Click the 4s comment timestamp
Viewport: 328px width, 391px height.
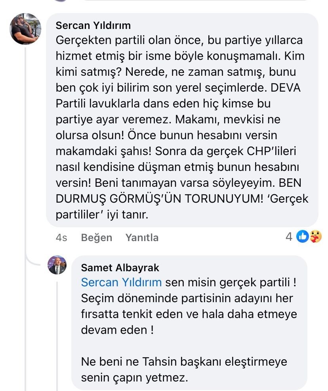tap(61, 238)
